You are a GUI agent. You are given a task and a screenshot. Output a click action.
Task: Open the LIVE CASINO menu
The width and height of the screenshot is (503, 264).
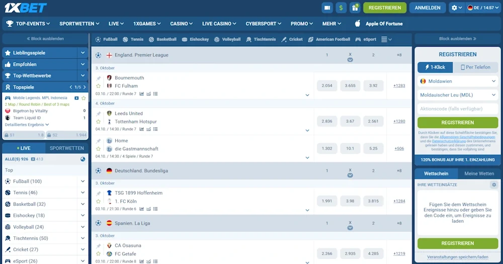pos(219,24)
